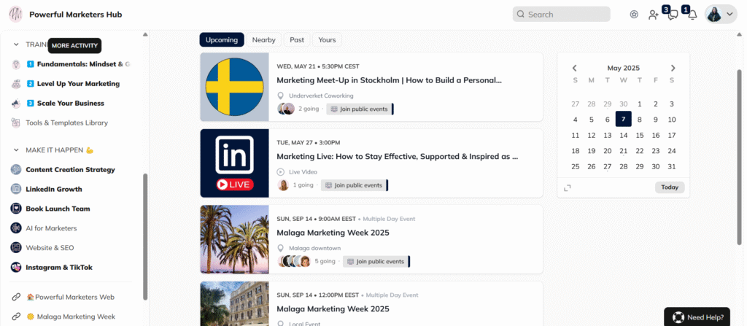The height and width of the screenshot is (326, 747).
Task: Click the Instagram & TikTok icon
Action: click(16, 268)
